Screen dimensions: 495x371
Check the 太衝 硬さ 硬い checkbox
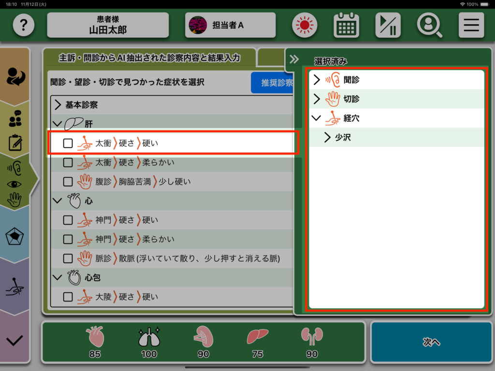(x=68, y=143)
